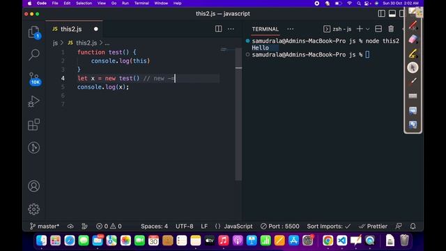Open the Manage gear icon
Viewport: 446px width, 251px height.
click(x=34, y=209)
